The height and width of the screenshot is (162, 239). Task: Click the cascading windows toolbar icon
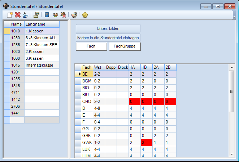point(36,15)
